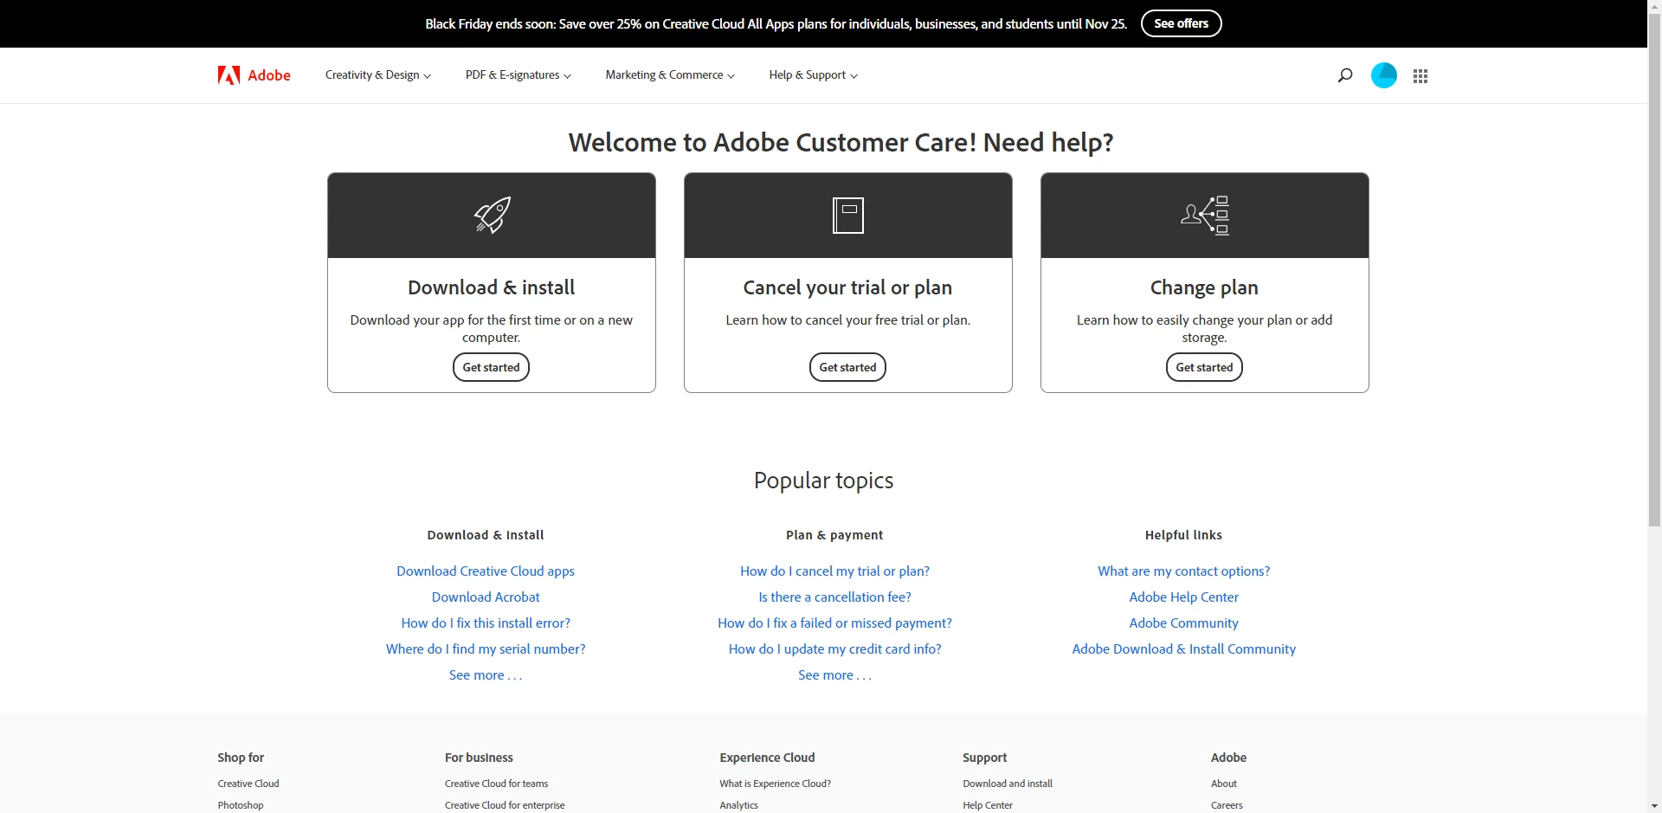Open footer Photoshop link
Viewport: 1662px width, 813px height.
[x=241, y=805]
